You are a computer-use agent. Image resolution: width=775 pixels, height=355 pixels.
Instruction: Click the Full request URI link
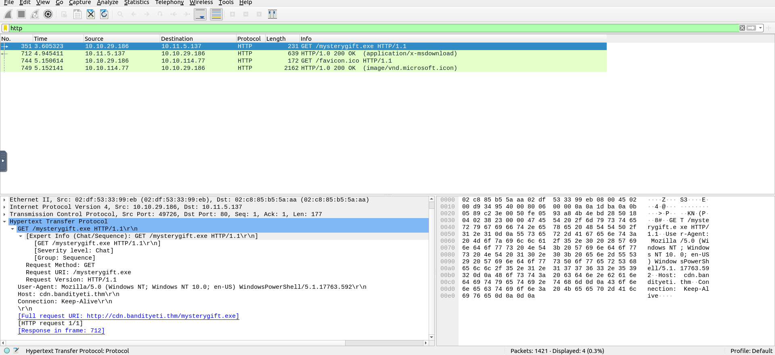tap(128, 316)
